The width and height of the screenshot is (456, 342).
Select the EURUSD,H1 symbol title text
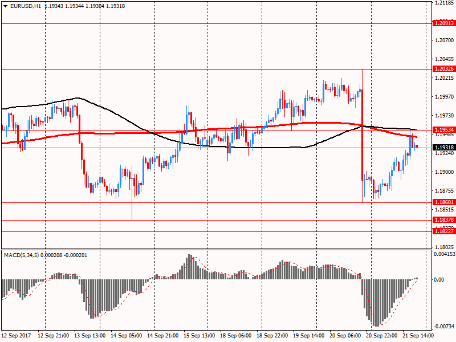coord(26,6)
